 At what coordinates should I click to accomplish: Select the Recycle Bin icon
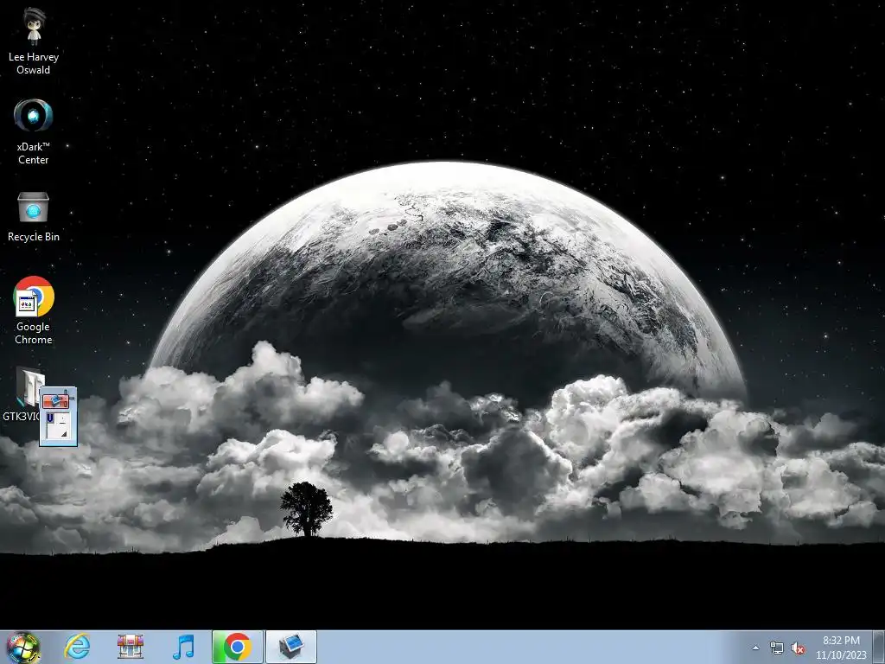point(34,207)
